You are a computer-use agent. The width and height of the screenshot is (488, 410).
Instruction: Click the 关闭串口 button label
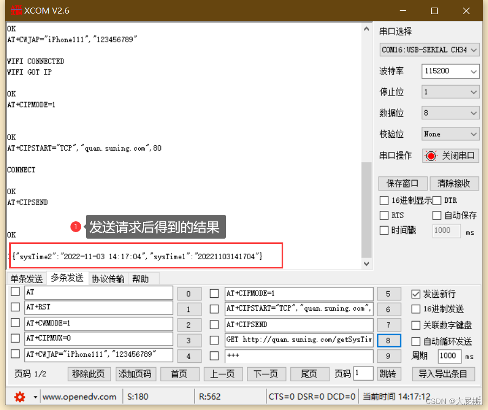tap(458, 156)
